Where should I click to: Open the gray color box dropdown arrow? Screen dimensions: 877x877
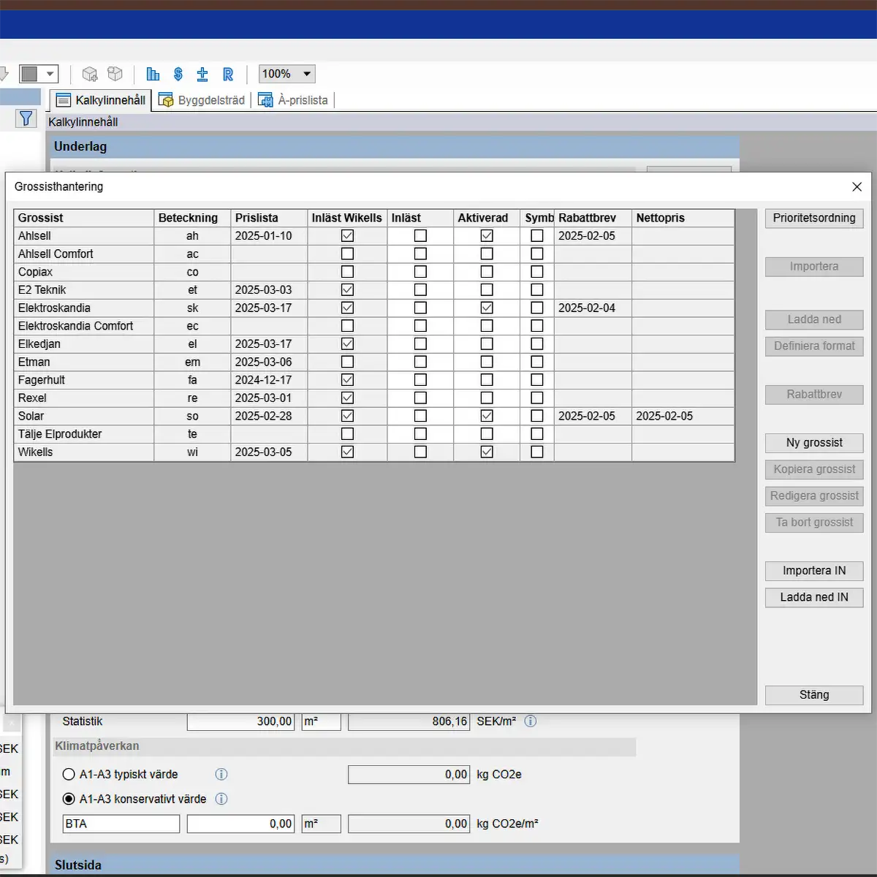pos(50,74)
